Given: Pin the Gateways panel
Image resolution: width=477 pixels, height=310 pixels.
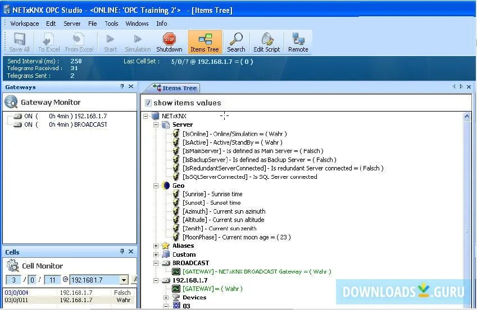Looking at the screenshot, I should point(122,86).
